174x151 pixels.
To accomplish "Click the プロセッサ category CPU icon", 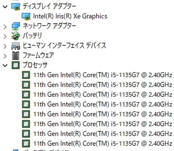I will coord(16,65).
